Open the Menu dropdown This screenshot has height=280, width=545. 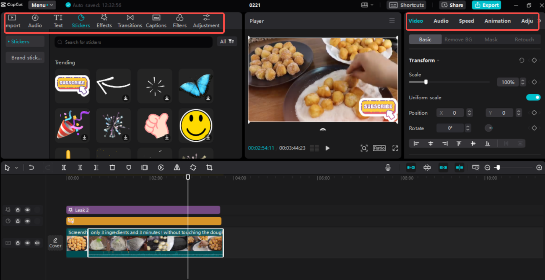point(42,5)
